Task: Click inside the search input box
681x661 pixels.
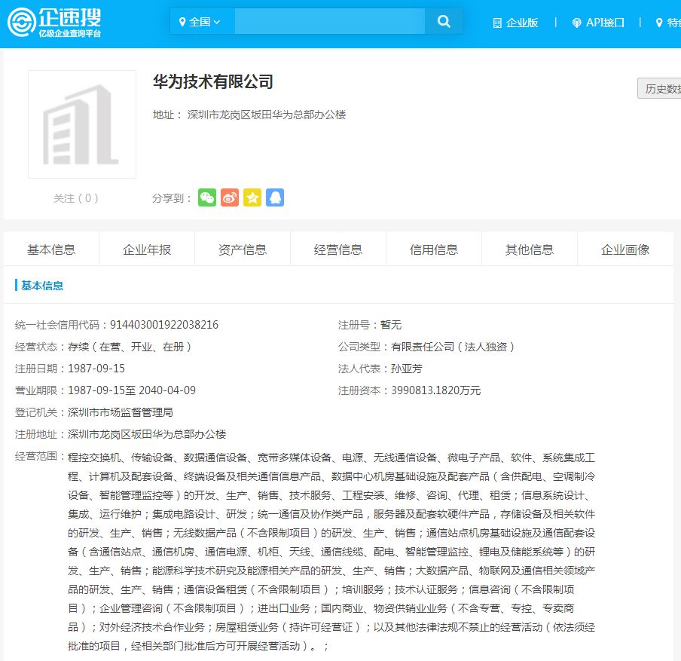Action: click(x=328, y=21)
